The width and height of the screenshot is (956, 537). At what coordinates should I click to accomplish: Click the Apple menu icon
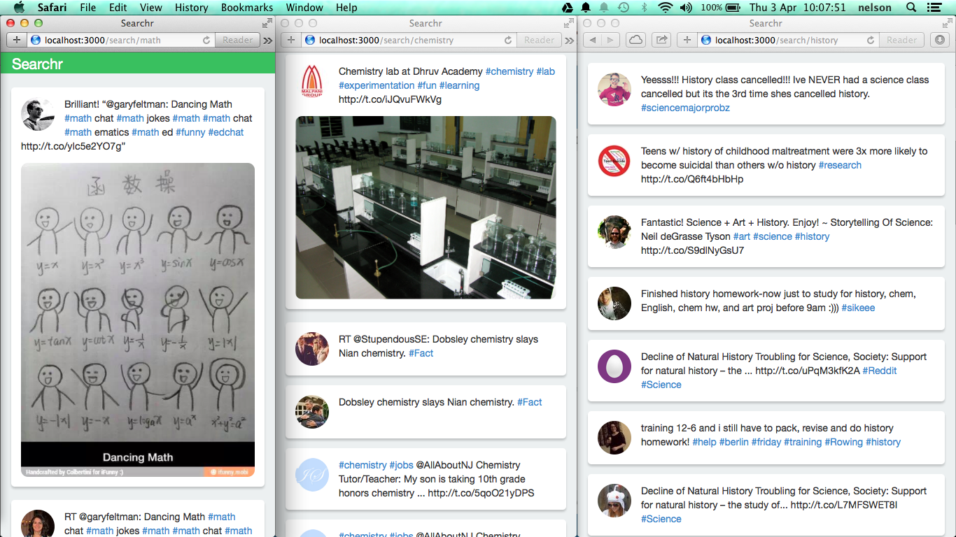[x=19, y=8]
